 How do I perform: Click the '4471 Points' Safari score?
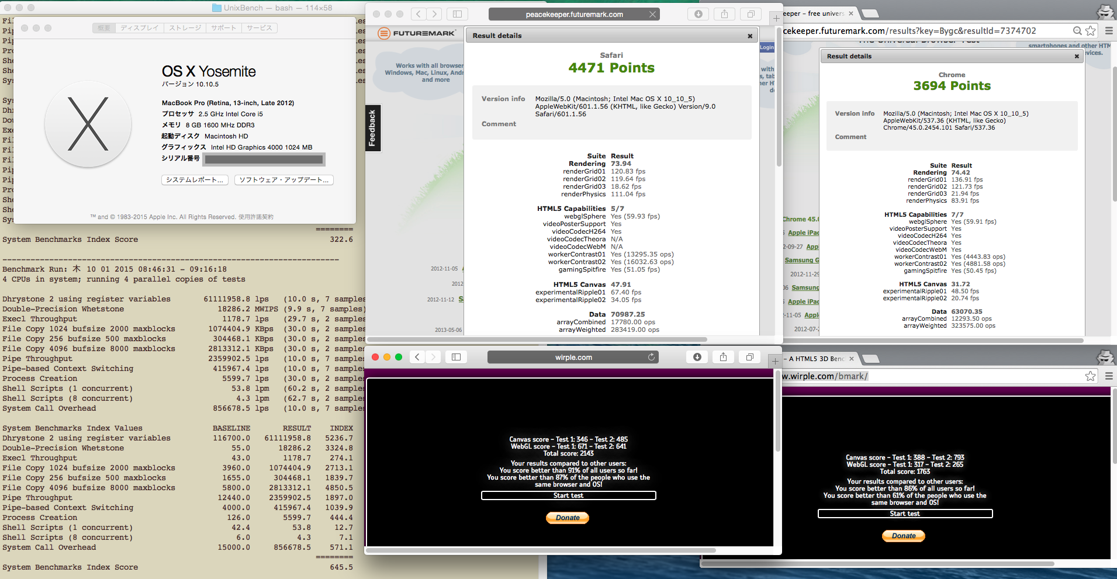tap(611, 68)
